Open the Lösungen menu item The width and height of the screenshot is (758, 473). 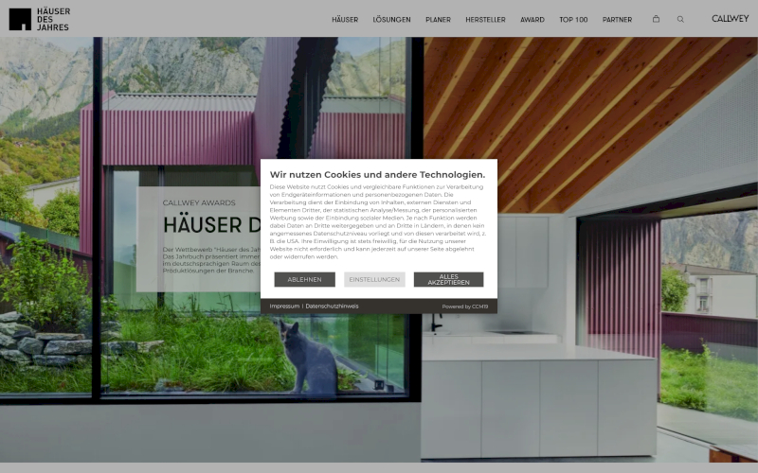point(391,20)
